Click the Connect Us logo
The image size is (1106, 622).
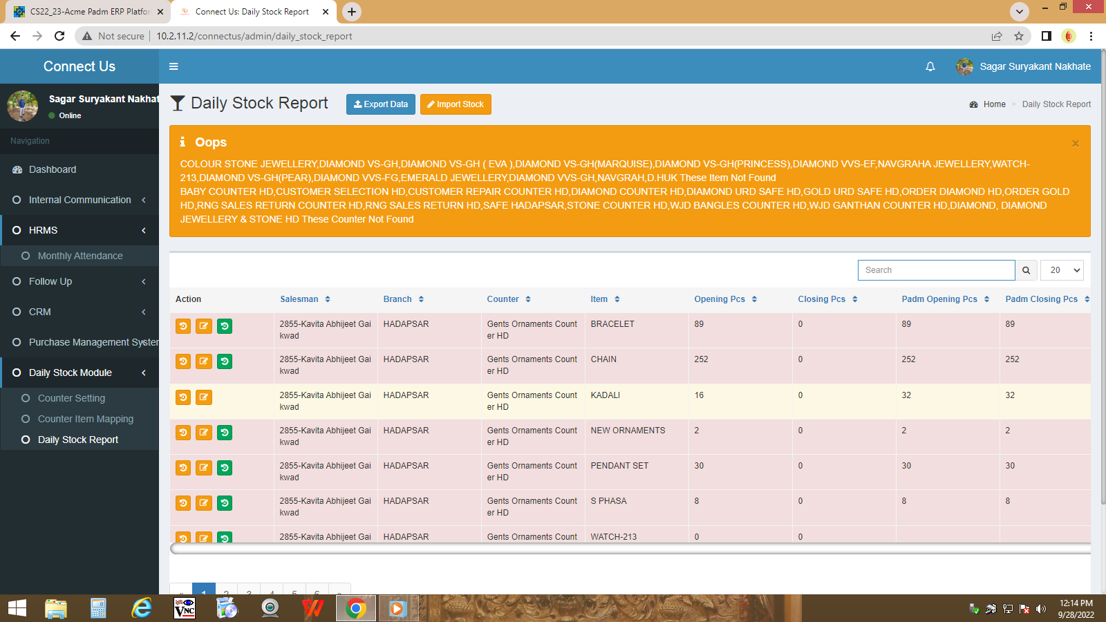pos(79,66)
